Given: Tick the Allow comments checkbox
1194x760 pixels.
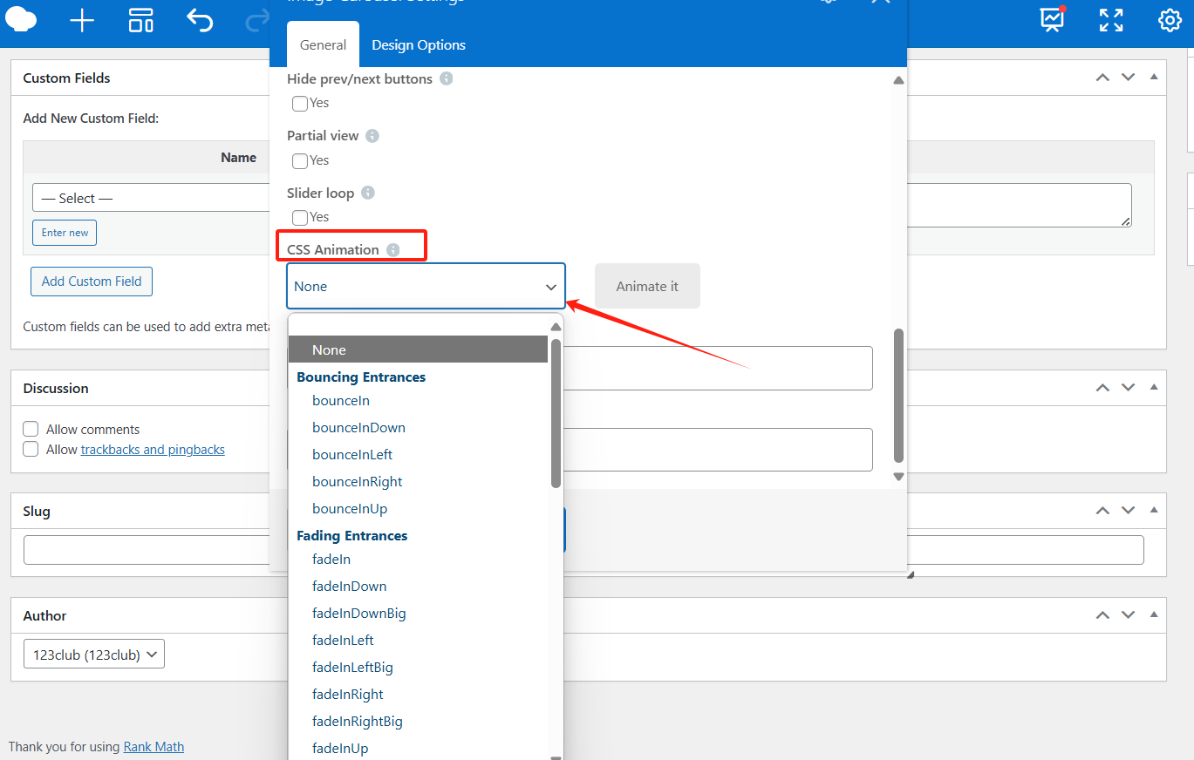Looking at the screenshot, I should click(31, 429).
